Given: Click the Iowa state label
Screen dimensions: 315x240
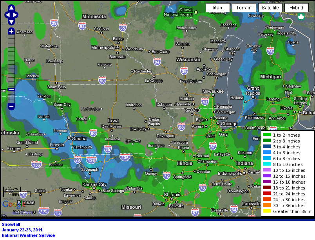Looking at the screenshot, I should coord(113,121).
